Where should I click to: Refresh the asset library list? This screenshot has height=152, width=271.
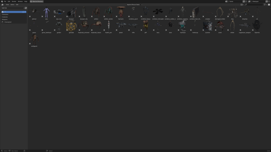pos(26,8)
